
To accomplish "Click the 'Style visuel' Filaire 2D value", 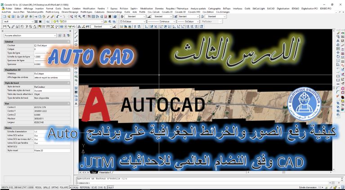I will 52,150.
